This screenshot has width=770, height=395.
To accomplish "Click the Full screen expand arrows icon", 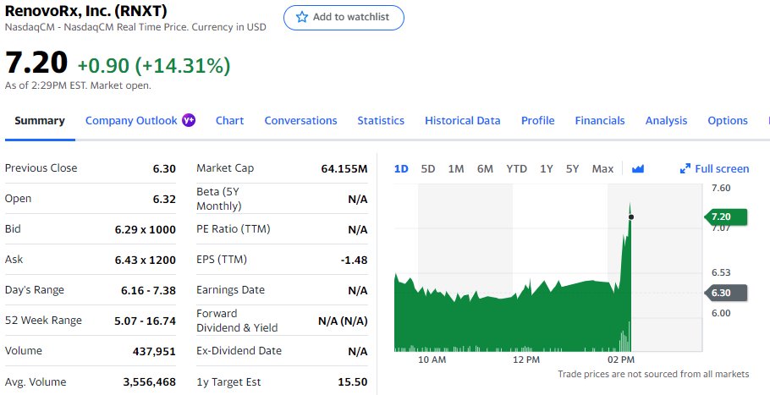I will pyautogui.click(x=685, y=169).
